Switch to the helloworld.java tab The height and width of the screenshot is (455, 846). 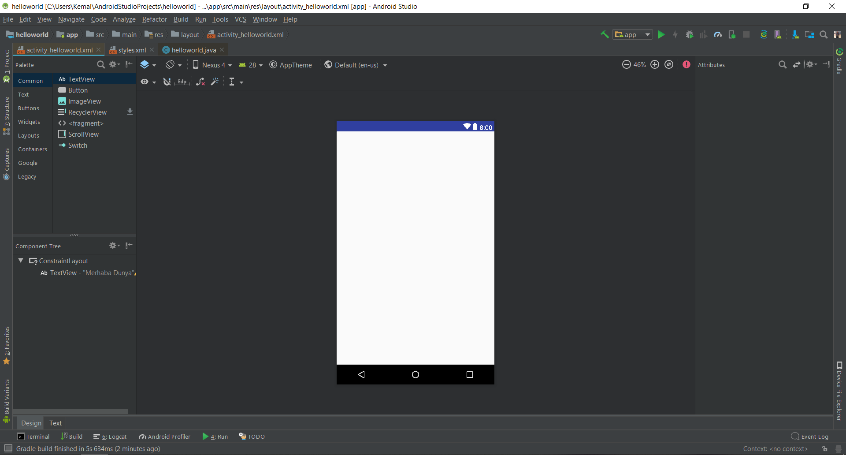pyautogui.click(x=193, y=50)
